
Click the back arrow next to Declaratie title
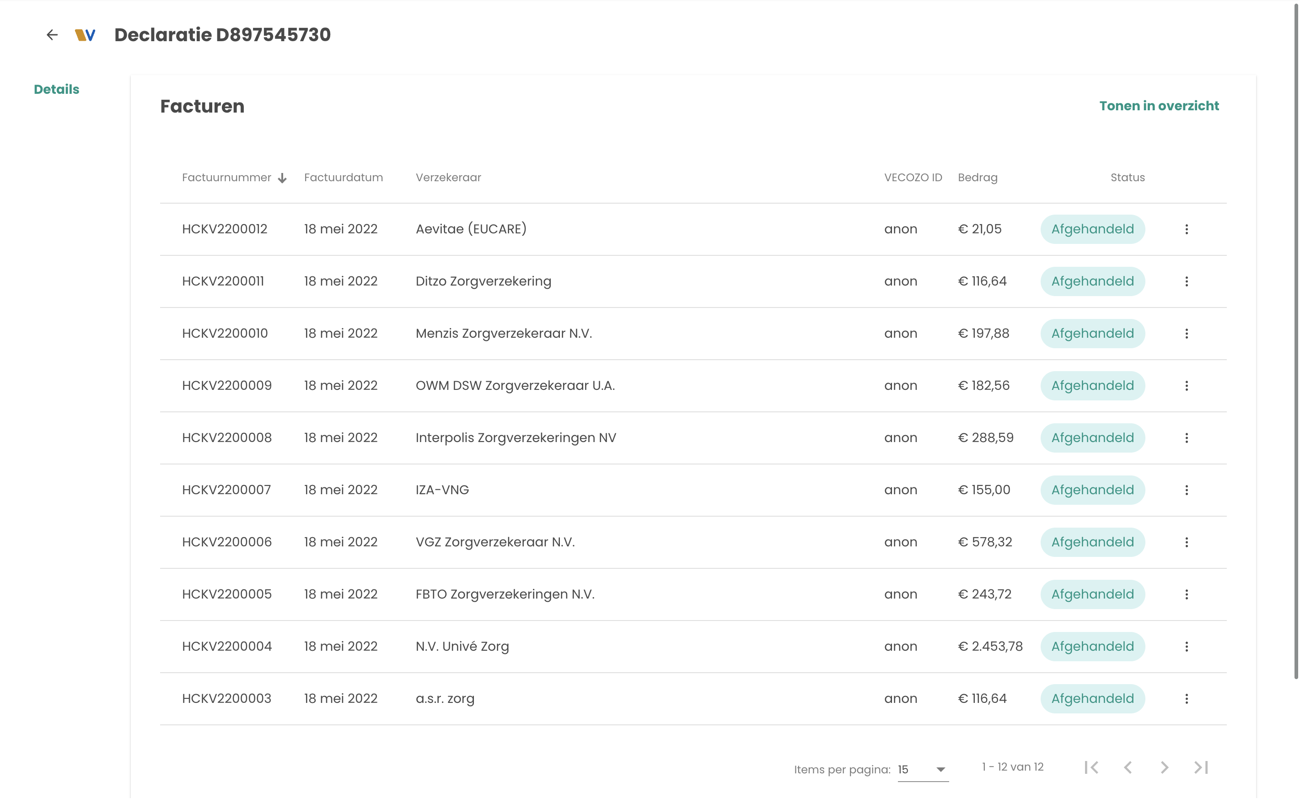click(52, 35)
